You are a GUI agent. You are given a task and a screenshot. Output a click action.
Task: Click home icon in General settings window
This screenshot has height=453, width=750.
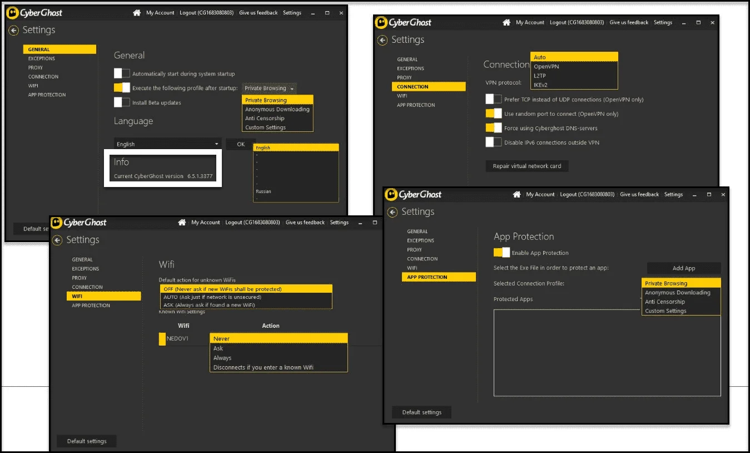(137, 13)
